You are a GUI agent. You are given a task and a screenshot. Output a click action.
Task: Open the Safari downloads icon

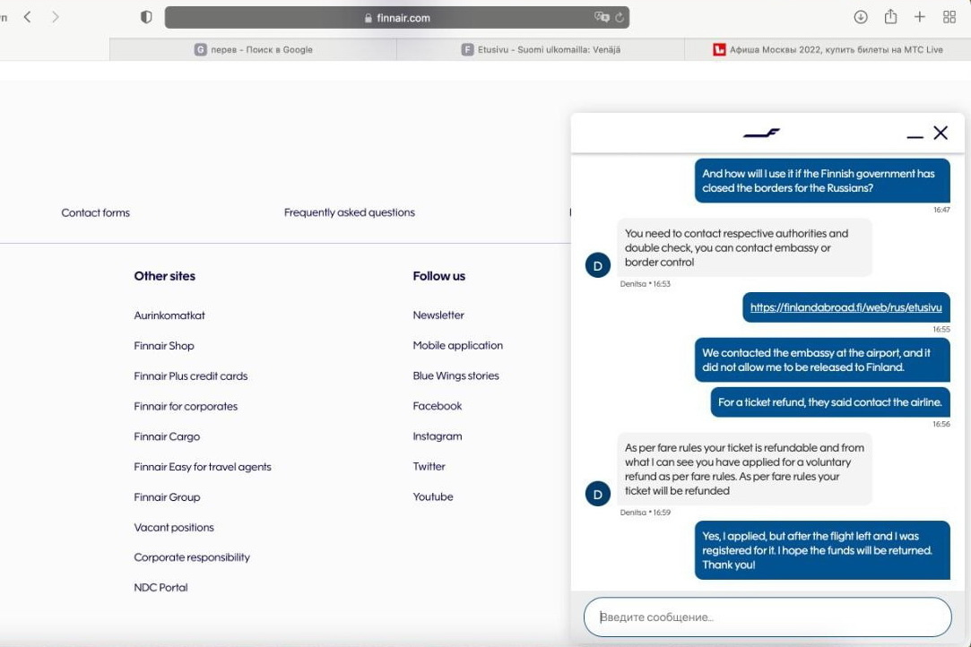(860, 17)
